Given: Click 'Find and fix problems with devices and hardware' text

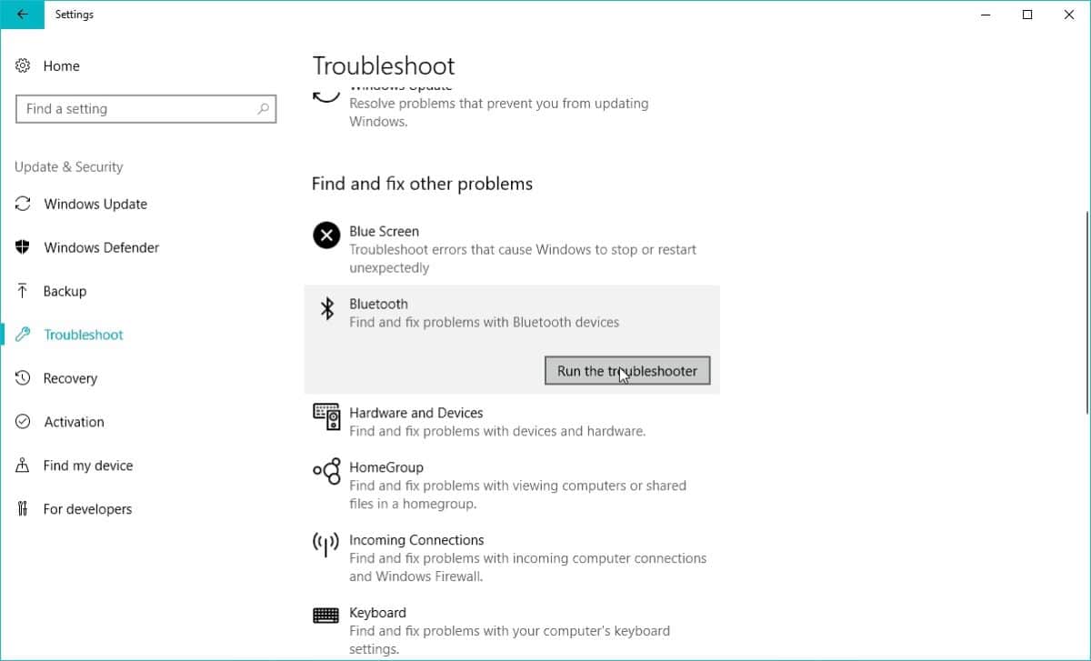Looking at the screenshot, I should pyautogui.click(x=497, y=431).
